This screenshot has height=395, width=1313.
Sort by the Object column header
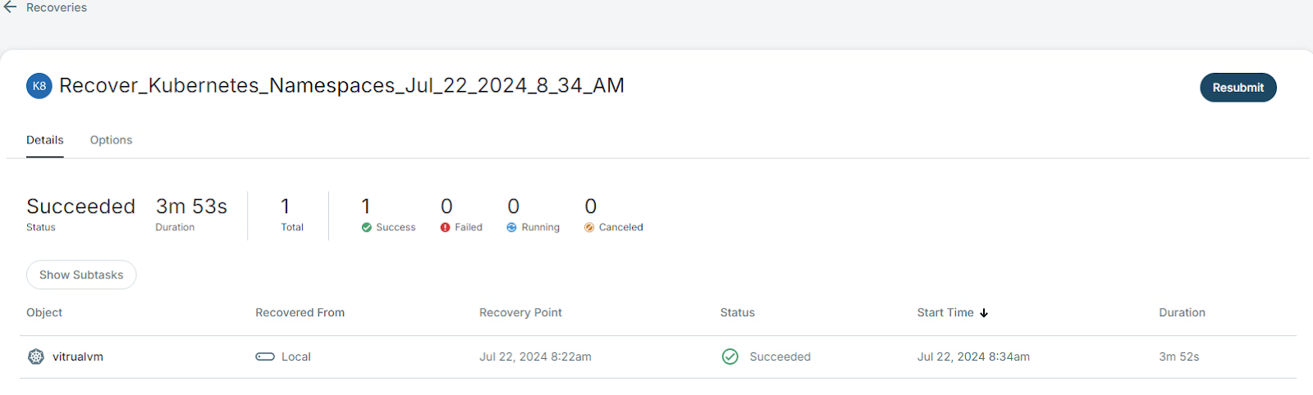point(44,312)
